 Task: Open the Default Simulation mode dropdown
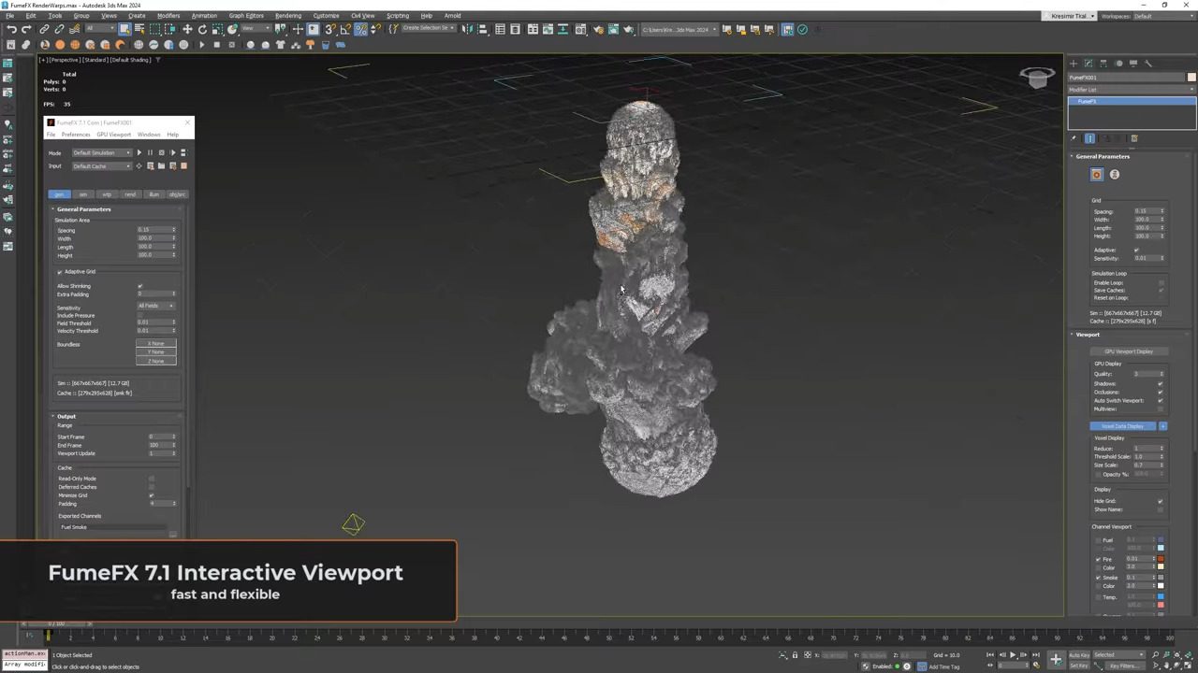click(x=101, y=152)
